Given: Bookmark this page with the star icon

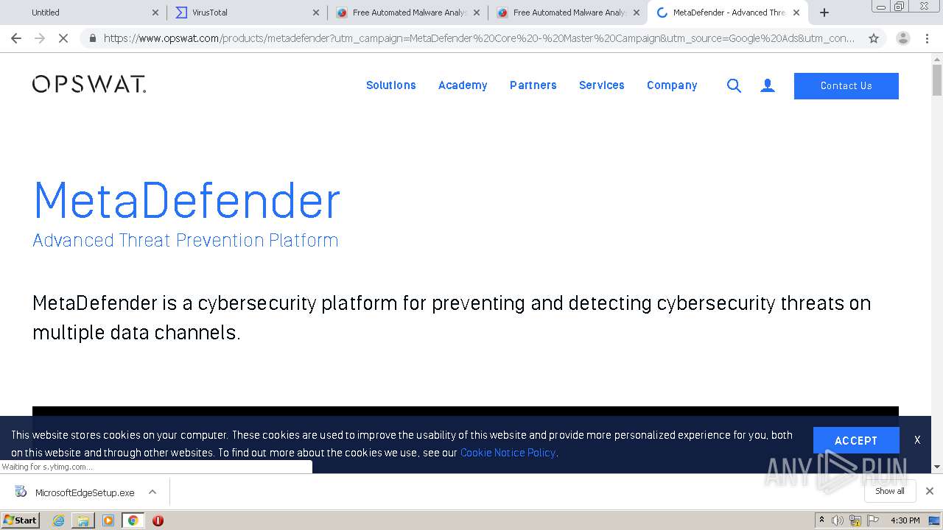Looking at the screenshot, I should [874, 38].
